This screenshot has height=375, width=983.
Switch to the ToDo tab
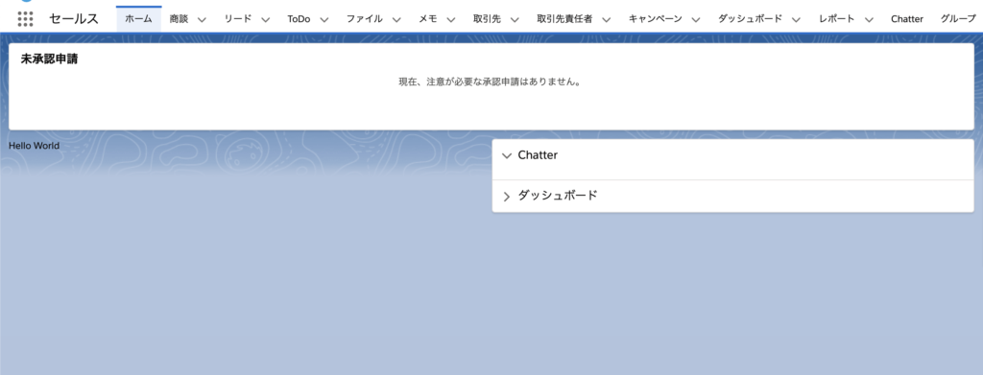click(300, 19)
